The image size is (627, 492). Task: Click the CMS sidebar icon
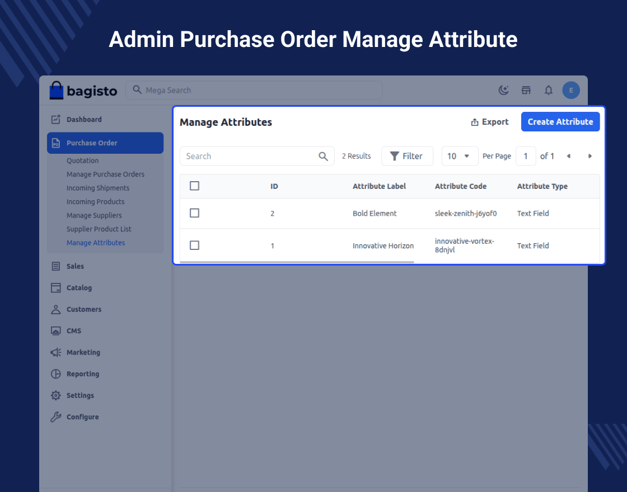point(56,331)
